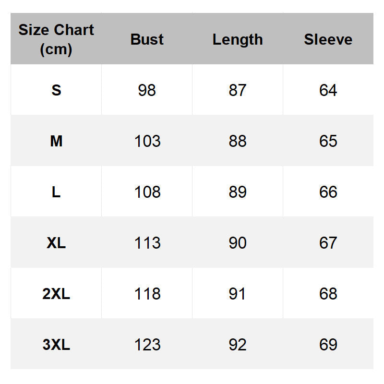Click the XL size row label

coord(56,243)
